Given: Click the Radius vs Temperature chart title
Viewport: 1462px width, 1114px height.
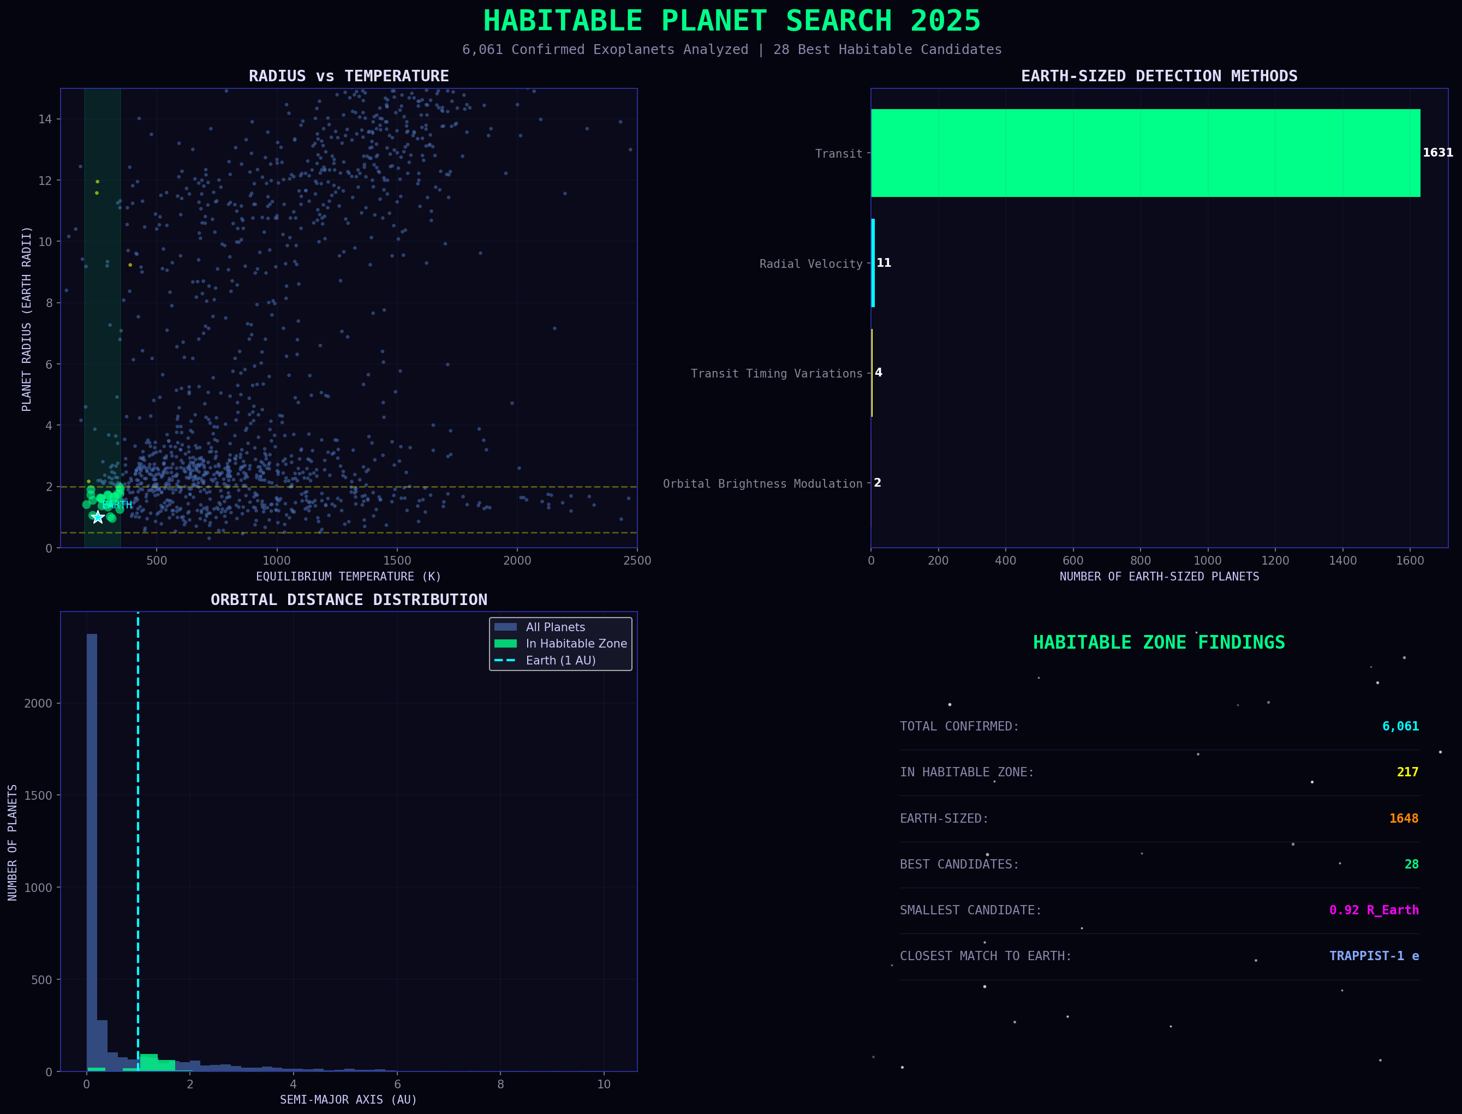Looking at the screenshot, I should [349, 76].
